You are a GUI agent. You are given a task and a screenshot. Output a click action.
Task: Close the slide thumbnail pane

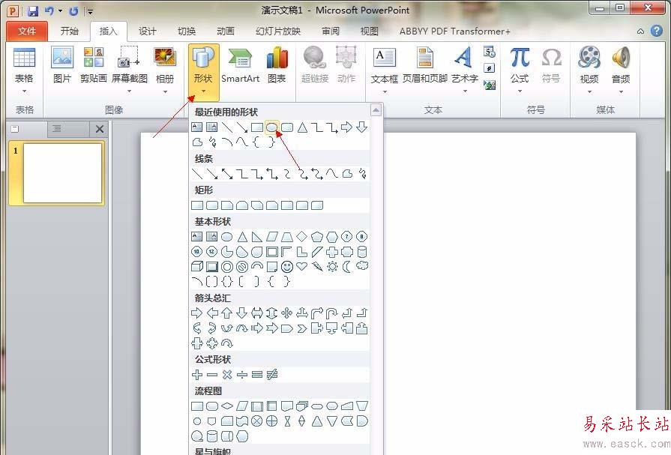pos(100,129)
